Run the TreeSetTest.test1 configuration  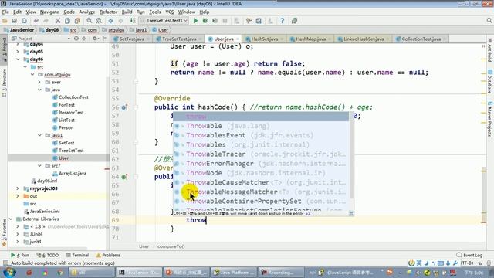pyautogui.click(x=195, y=21)
